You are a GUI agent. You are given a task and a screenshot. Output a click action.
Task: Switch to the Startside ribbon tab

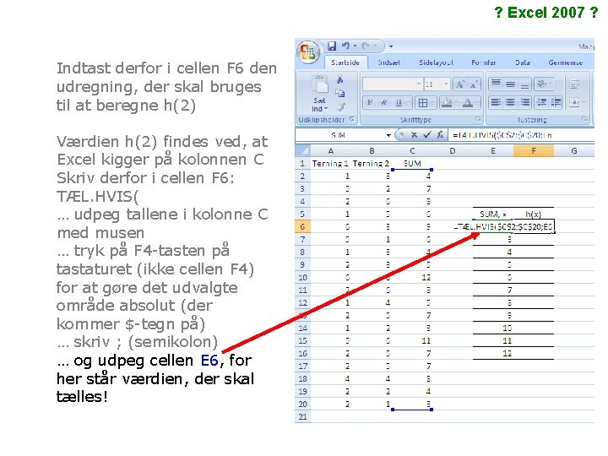tap(345, 62)
